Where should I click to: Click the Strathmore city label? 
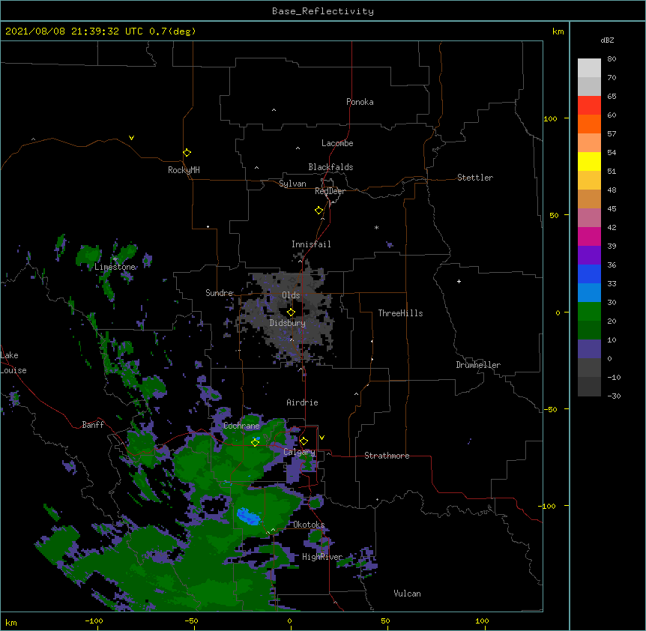point(387,456)
